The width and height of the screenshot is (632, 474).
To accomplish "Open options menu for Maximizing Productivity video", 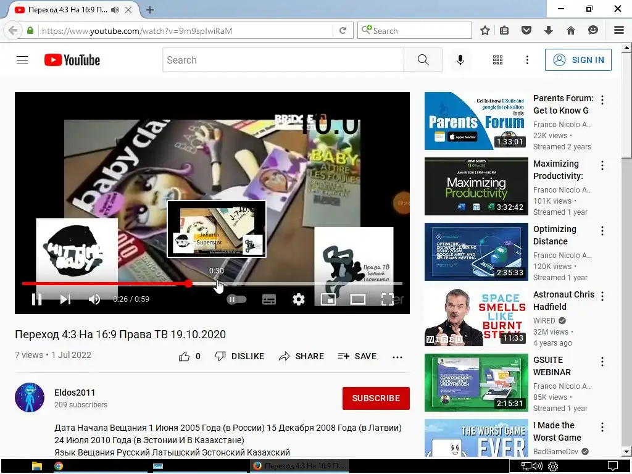I will tap(602, 165).
